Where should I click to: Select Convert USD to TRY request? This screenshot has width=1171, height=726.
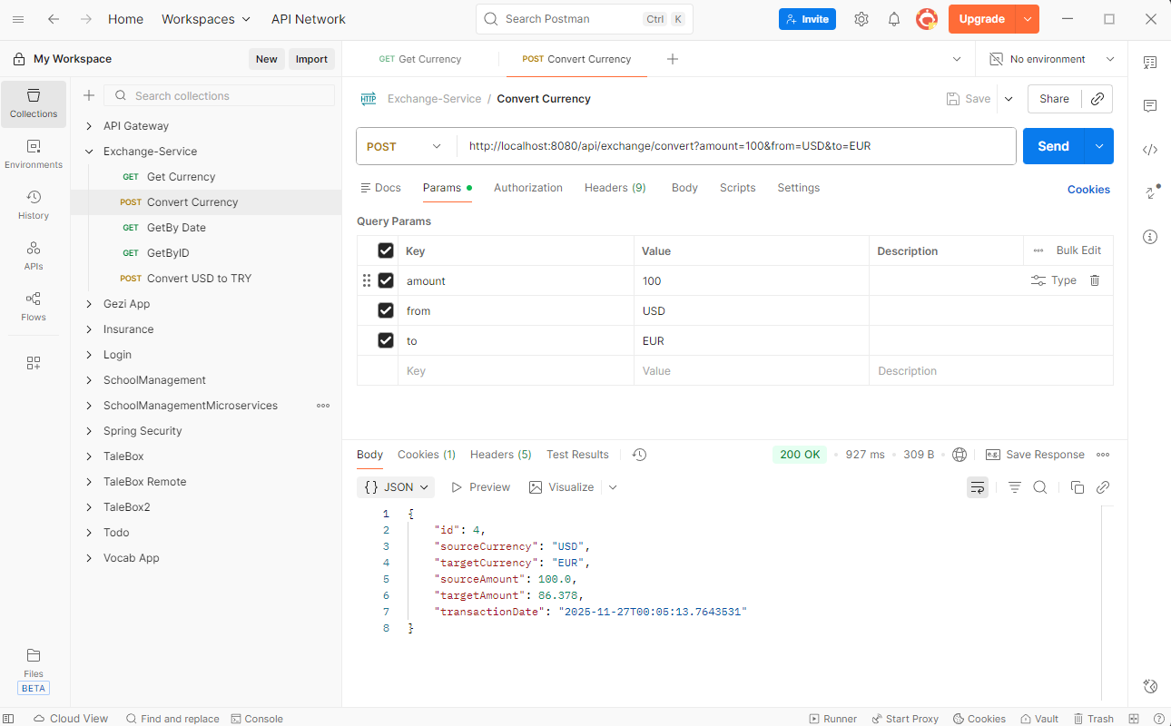click(x=199, y=279)
